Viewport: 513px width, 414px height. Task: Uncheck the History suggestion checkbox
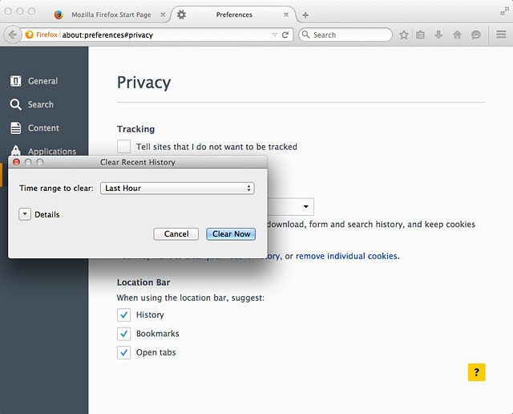coord(123,315)
